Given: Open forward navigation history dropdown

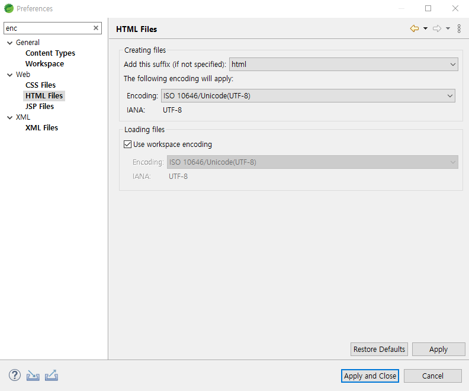Looking at the screenshot, I should click(x=448, y=28).
